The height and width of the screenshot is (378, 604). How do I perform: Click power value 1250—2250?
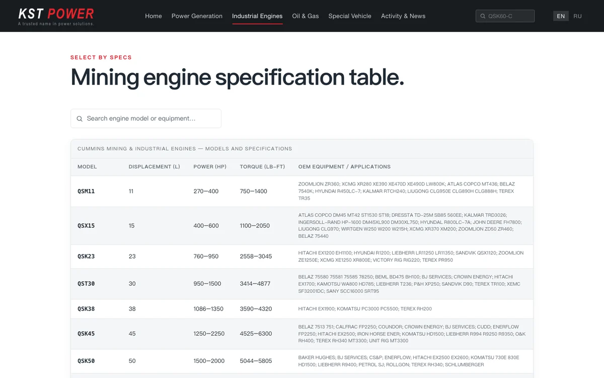[209, 334]
